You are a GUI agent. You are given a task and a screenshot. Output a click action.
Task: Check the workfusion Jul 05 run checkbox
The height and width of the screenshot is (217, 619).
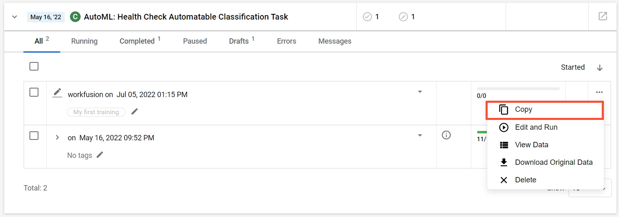(34, 92)
